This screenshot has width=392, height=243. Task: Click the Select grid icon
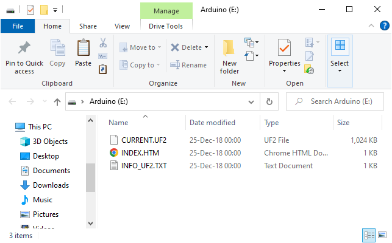click(340, 46)
